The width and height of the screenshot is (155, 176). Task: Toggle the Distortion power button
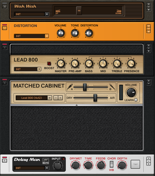coord(5,28)
